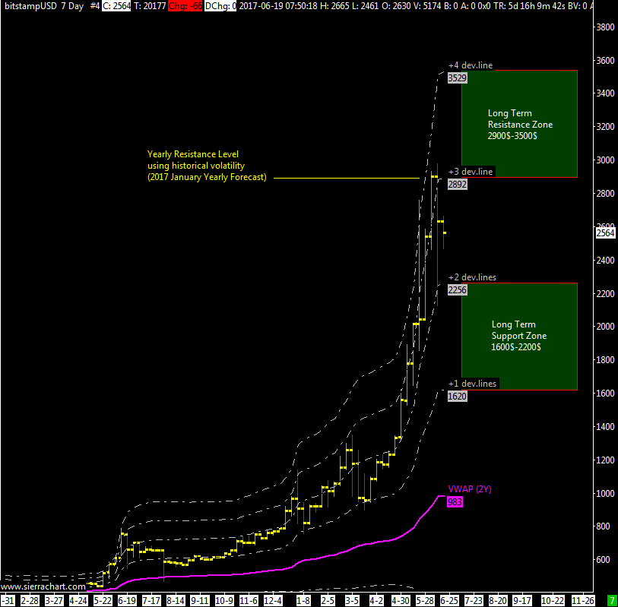Image resolution: width=618 pixels, height=607 pixels.
Task: Click the 2256 price label at +2 dev line
Action: click(x=457, y=290)
